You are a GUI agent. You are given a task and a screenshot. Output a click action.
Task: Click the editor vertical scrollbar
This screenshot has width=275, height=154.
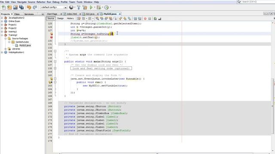[x=272, y=106]
